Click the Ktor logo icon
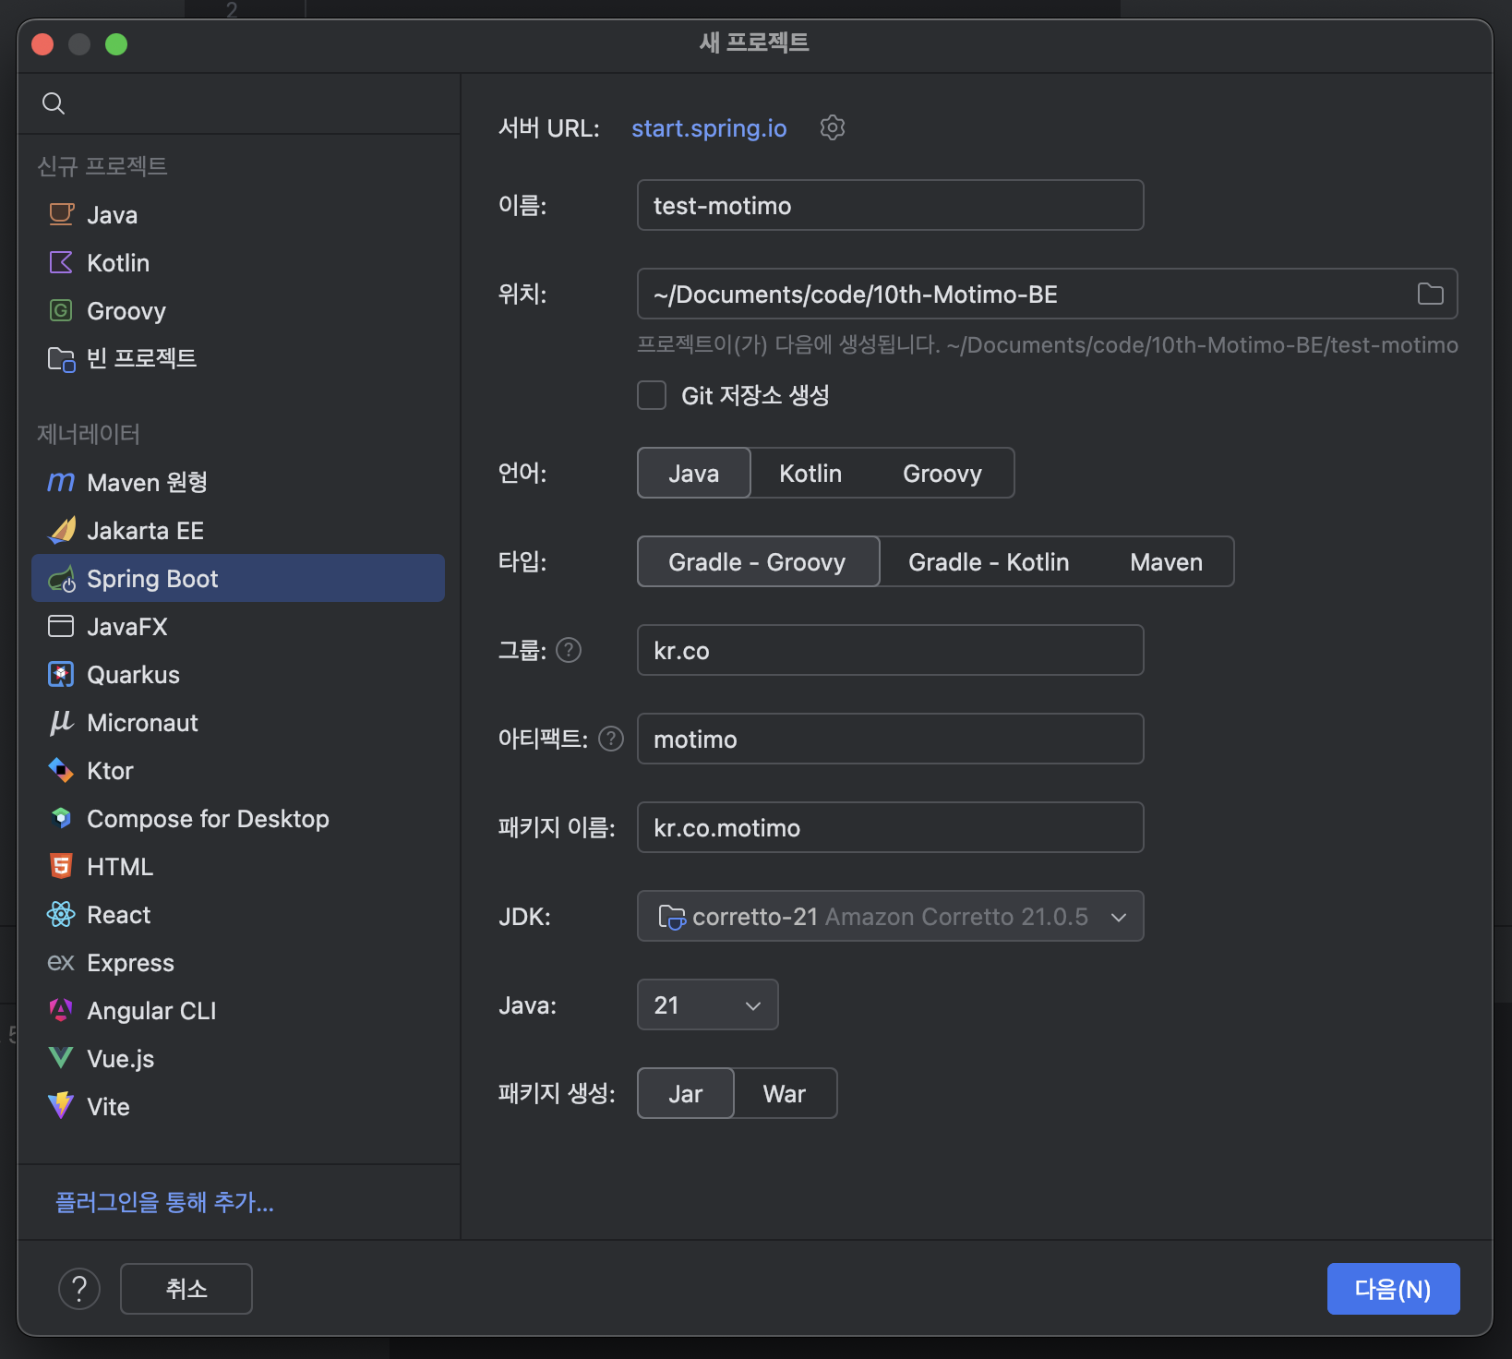 coord(61,770)
